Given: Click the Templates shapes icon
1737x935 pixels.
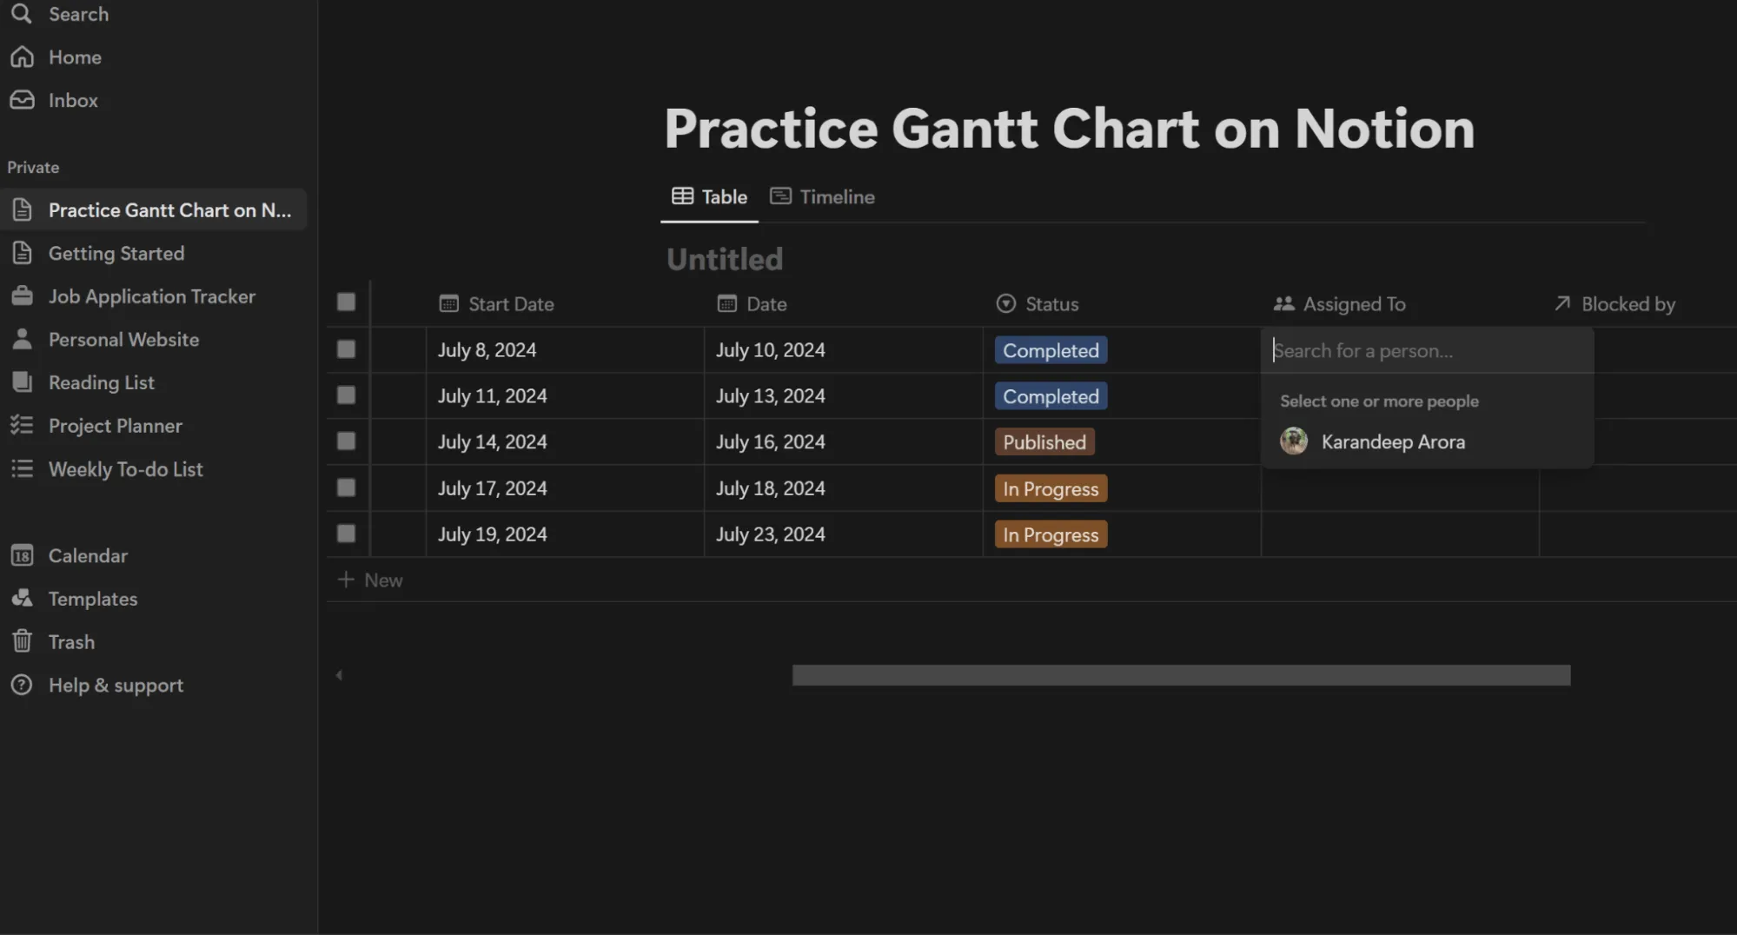Looking at the screenshot, I should 22,599.
